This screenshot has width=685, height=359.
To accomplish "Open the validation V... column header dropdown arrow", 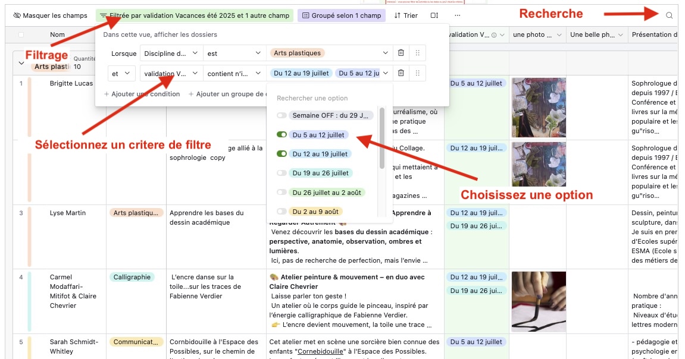I will tap(502, 35).
